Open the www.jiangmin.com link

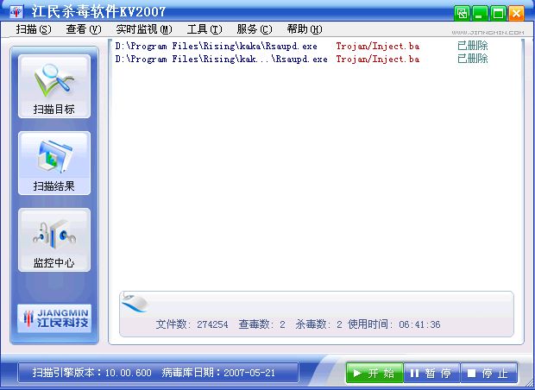tap(488, 33)
